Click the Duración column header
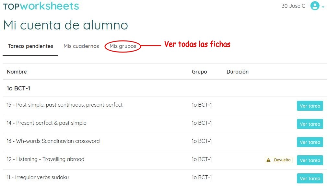328x186 pixels. point(237,72)
